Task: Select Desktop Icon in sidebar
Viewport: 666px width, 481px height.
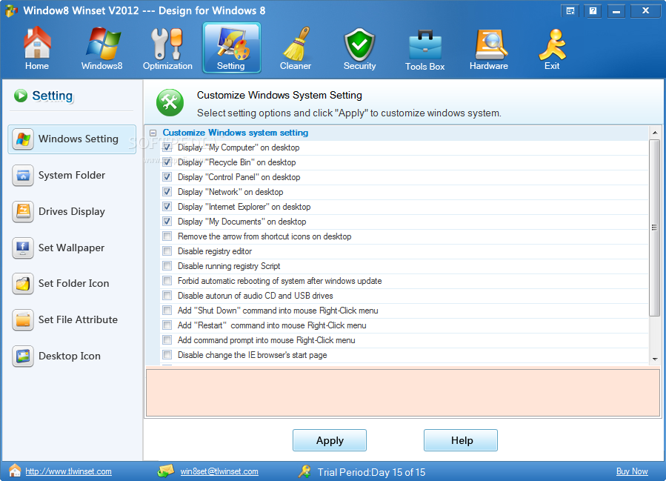Action: tap(72, 356)
